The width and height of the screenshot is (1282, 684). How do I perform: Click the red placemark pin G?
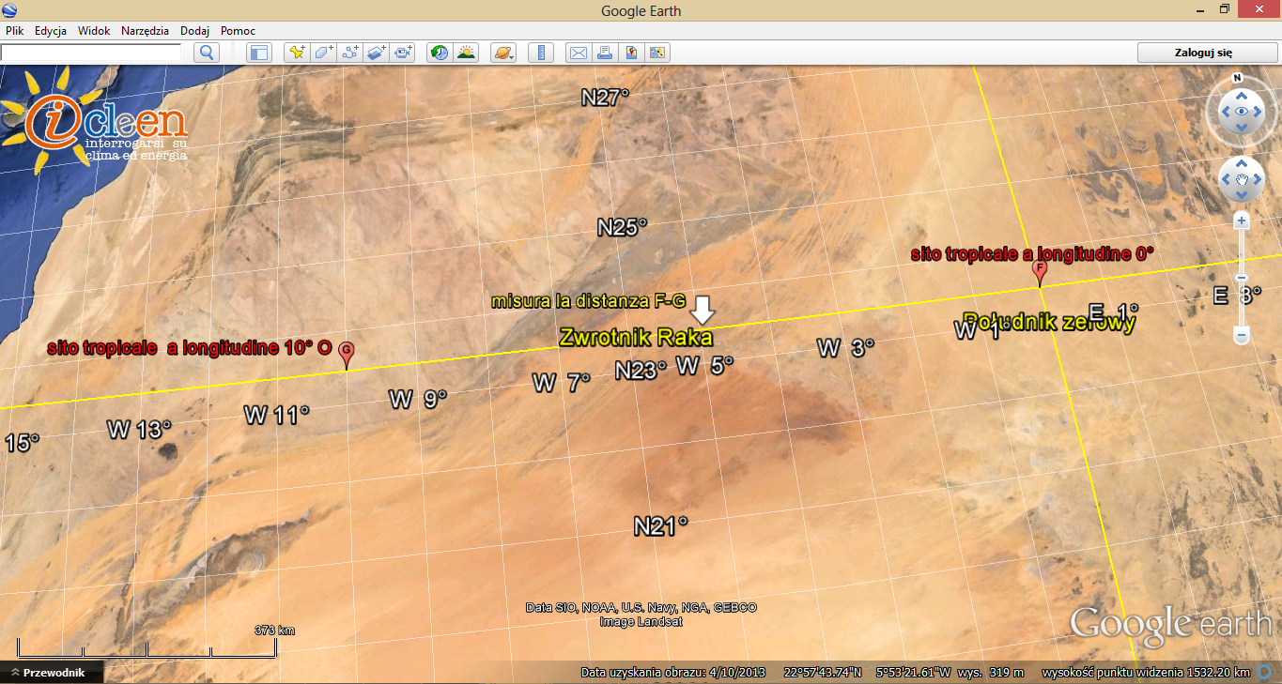click(x=346, y=354)
